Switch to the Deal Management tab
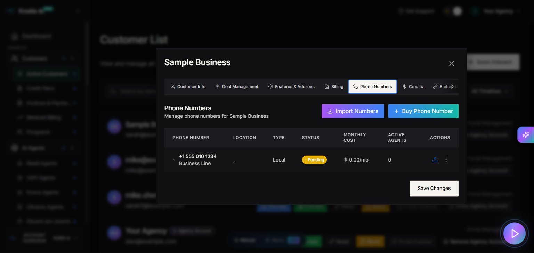Viewport: 534px width, 253px height. (237, 87)
